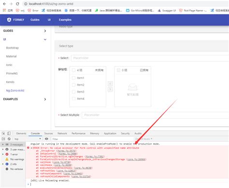Click the browser forward arrow

(x=11, y=4)
